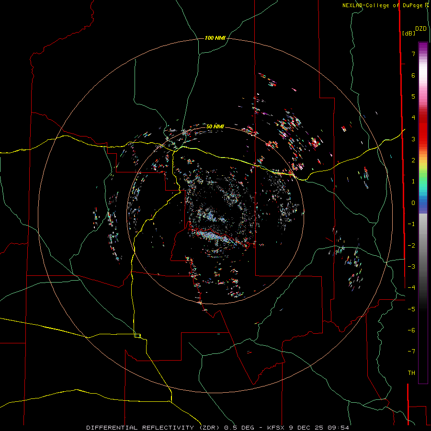
Task: Click the "0" value on the color scale
Action: click(x=413, y=203)
